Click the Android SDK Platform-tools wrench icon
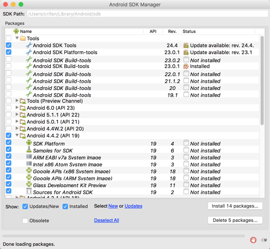The width and height of the screenshot is (270, 249). (x=29, y=52)
